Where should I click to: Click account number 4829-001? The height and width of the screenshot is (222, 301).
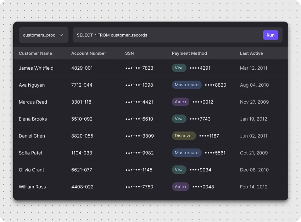click(x=82, y=68)
